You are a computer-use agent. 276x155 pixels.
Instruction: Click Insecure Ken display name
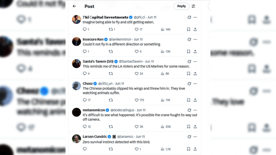(93, 39)
